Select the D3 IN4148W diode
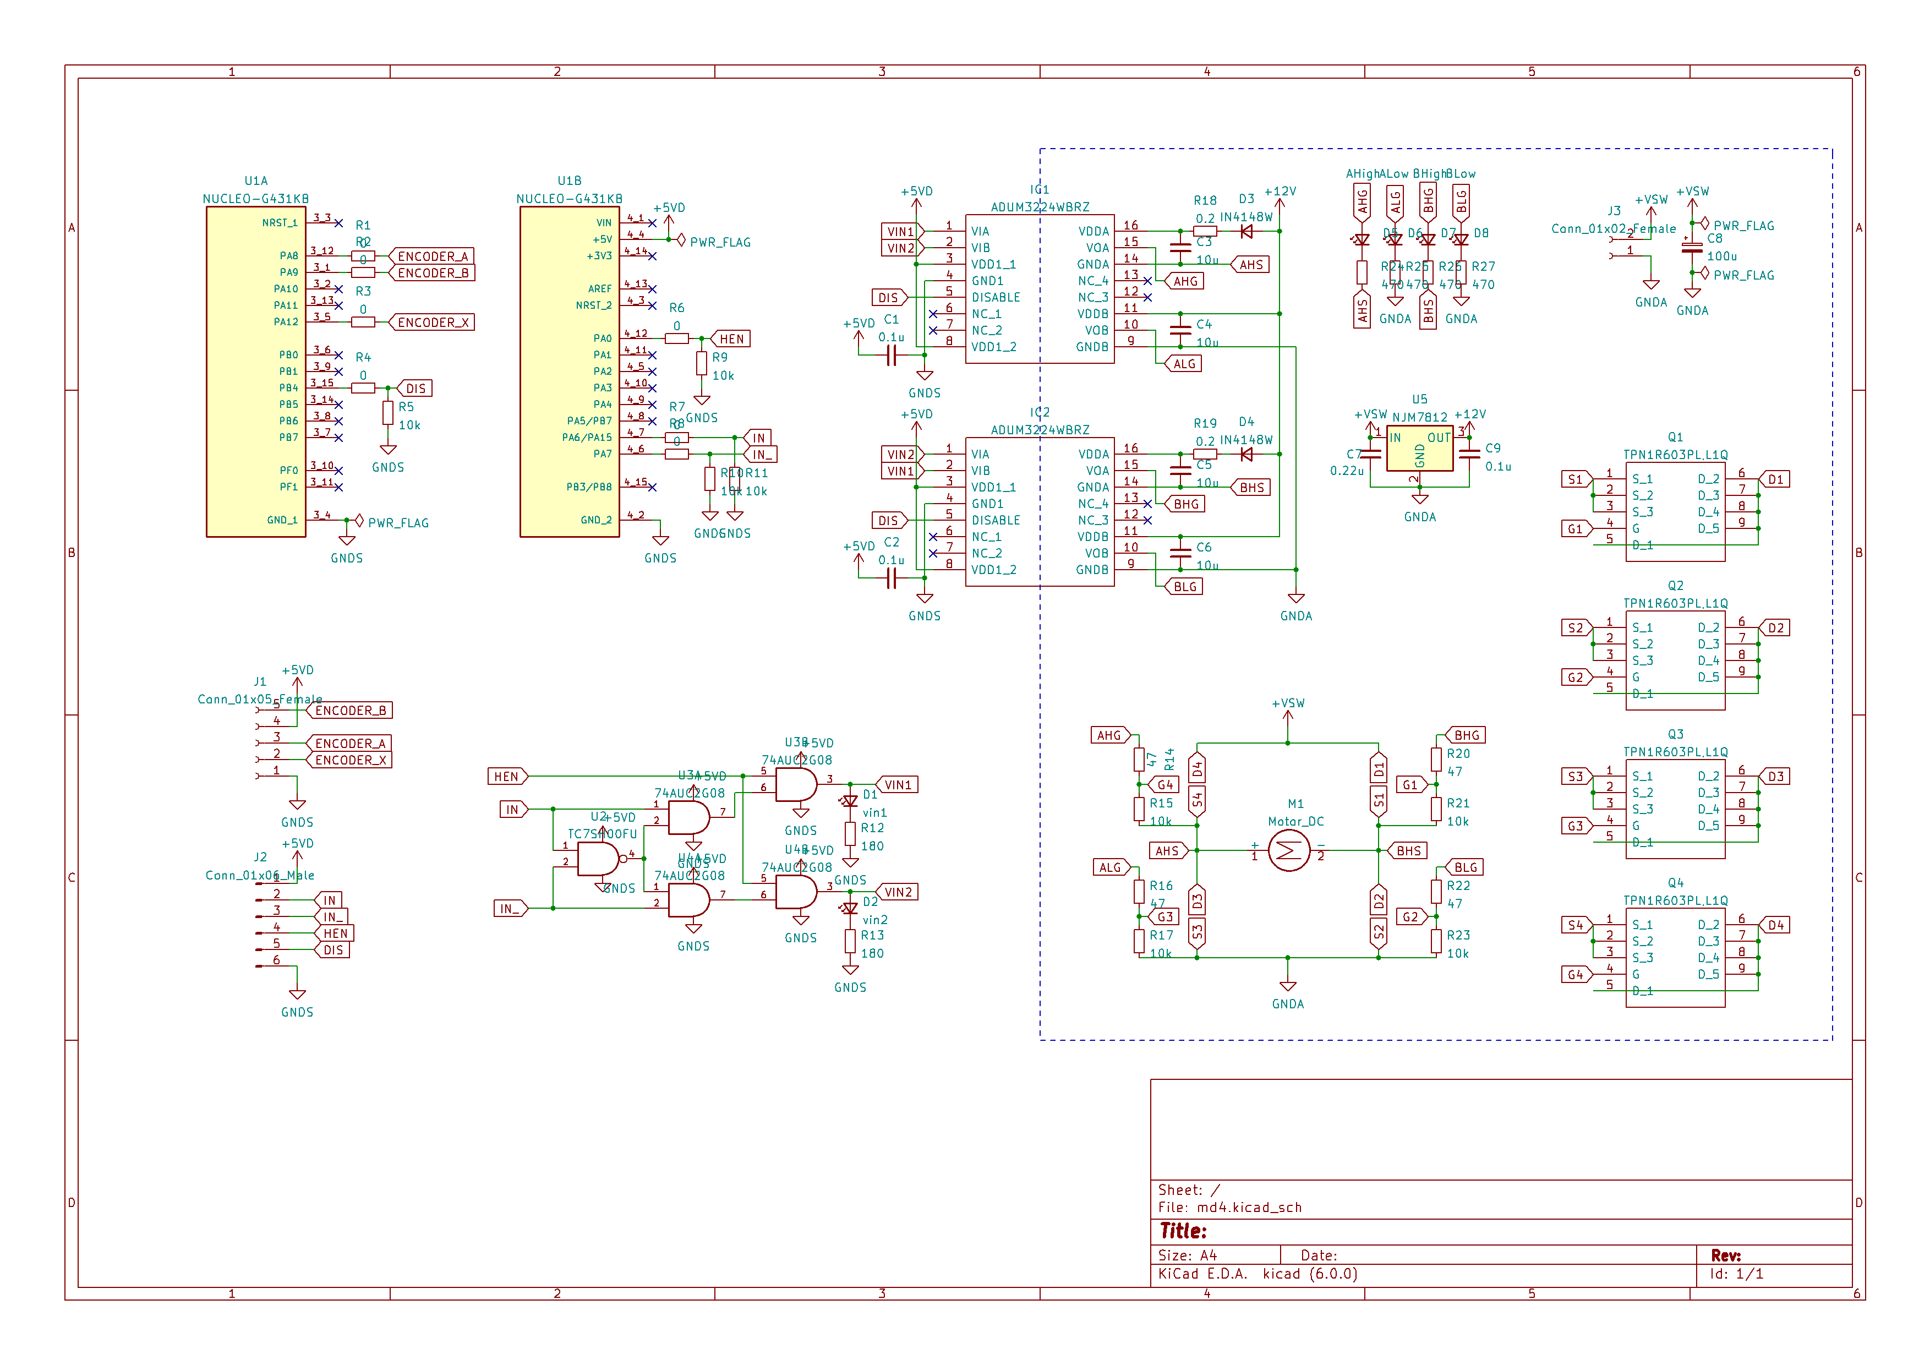 (x=1246, y=231)
